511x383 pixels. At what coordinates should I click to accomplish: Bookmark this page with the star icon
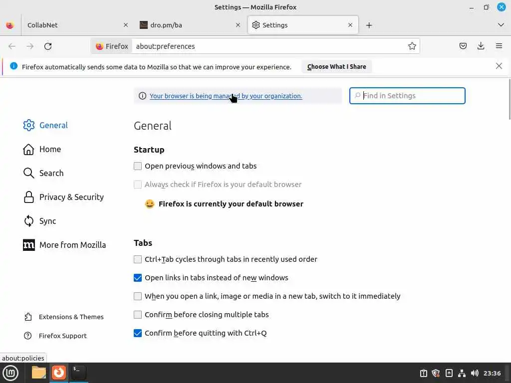412,46
